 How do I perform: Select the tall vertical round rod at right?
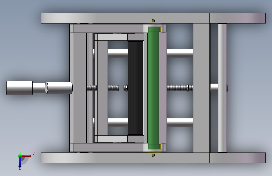[x=222, y=88]
